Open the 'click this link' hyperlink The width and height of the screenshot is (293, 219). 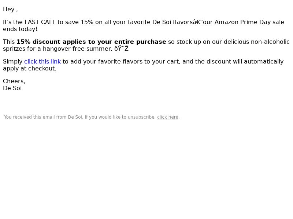tap(42, 61)
